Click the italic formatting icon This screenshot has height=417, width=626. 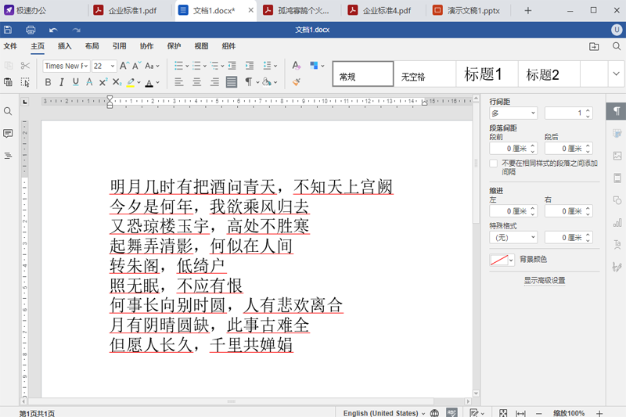click(x=62, y=82)
